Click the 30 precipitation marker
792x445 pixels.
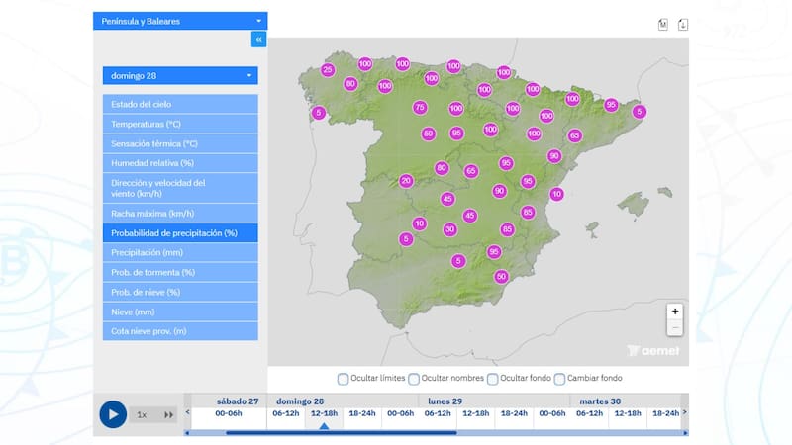pyautogui.click(x=450, y=230)
